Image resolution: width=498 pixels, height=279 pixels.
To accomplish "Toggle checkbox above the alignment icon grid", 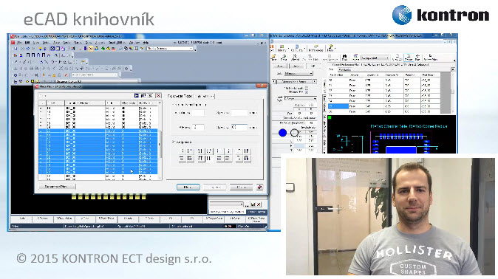I will click(x=174, y=142).
